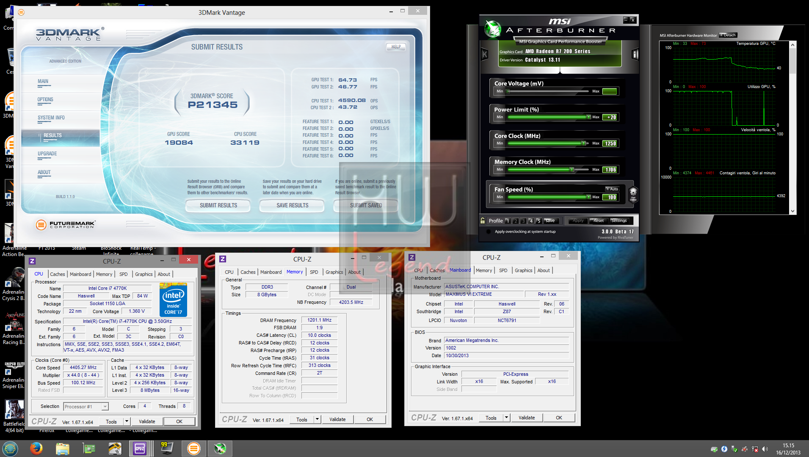Select Afterburner profile slot 3
This screenshot has width=809, height=457.
(523, 221)
